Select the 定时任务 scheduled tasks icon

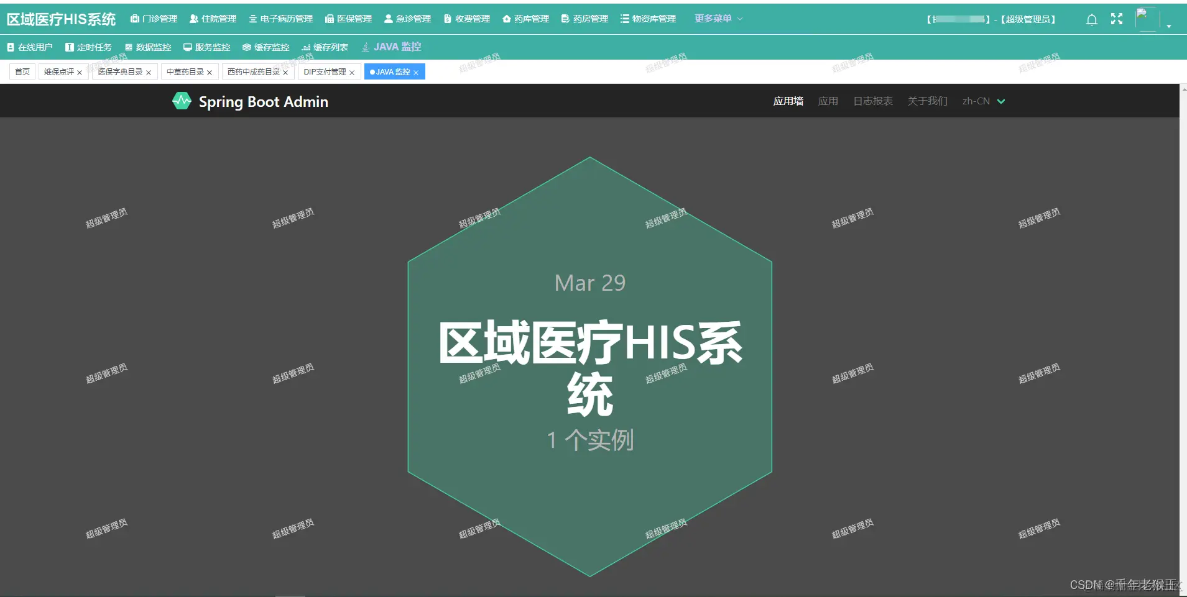(x=71, y=47)
